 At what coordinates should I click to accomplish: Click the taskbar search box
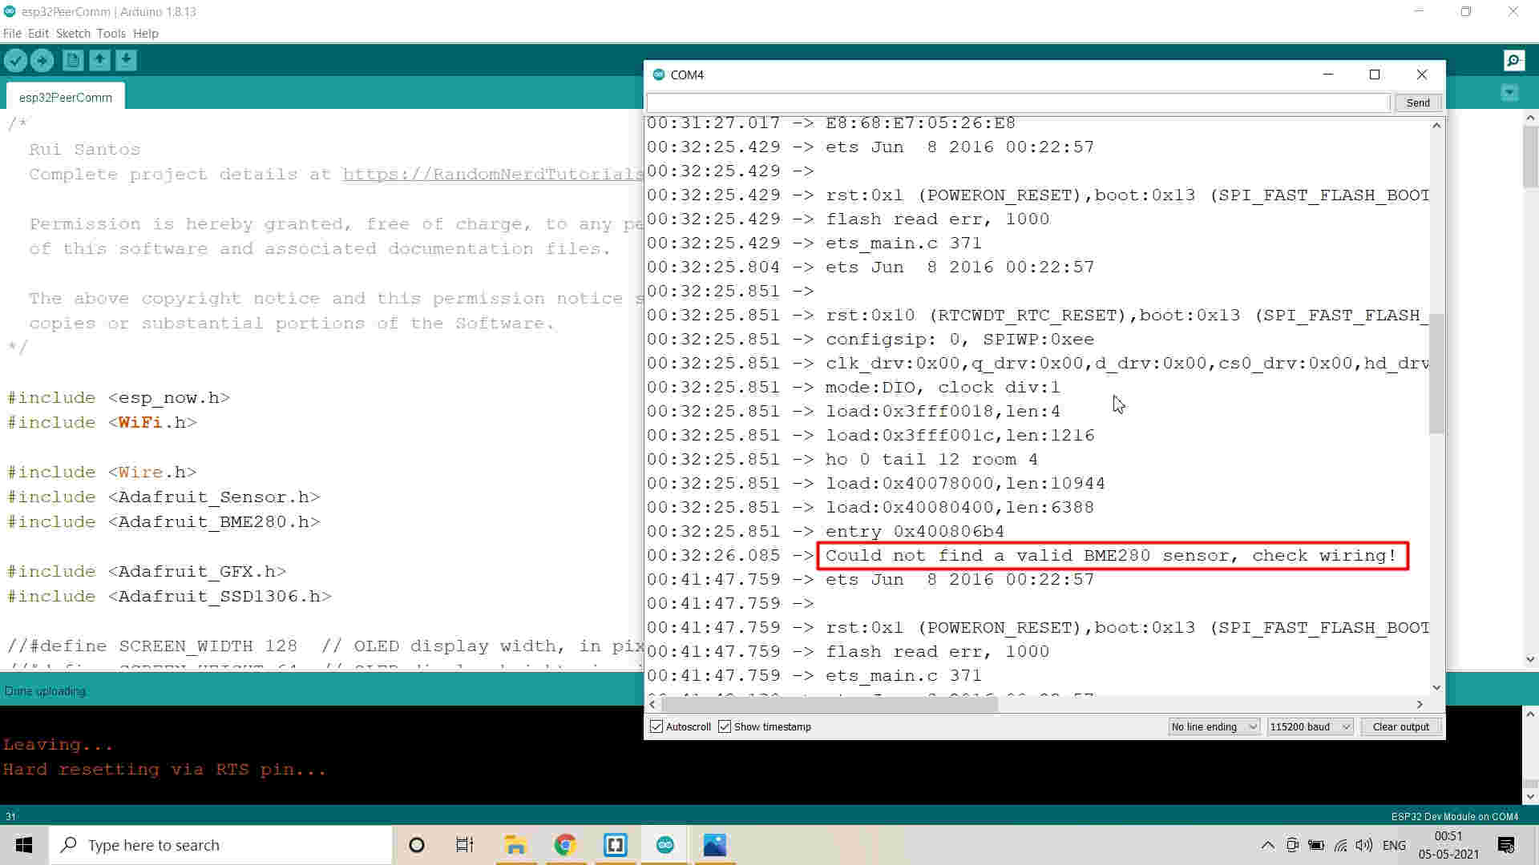tap(221, 845)
